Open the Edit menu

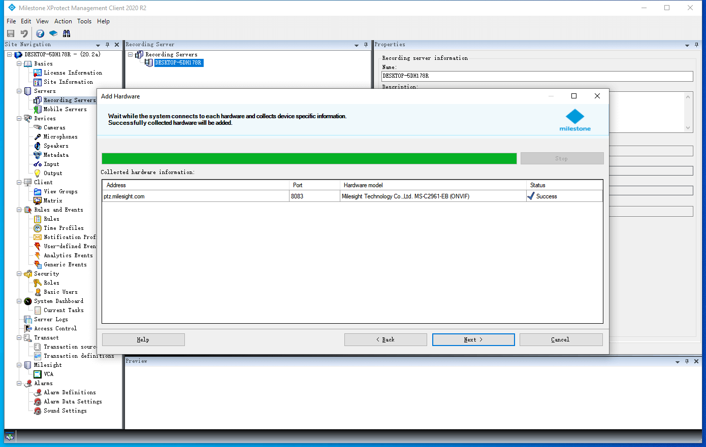[26, 21]
